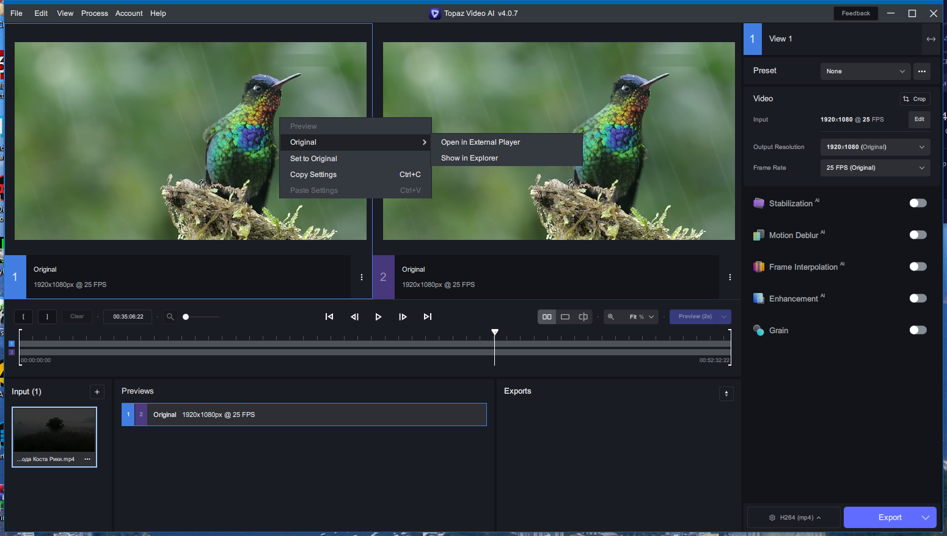The height and width of the screenshot is (536, 947).
Task: Collapse the View 1 settings panel arrow
Action: pos(931,39)
